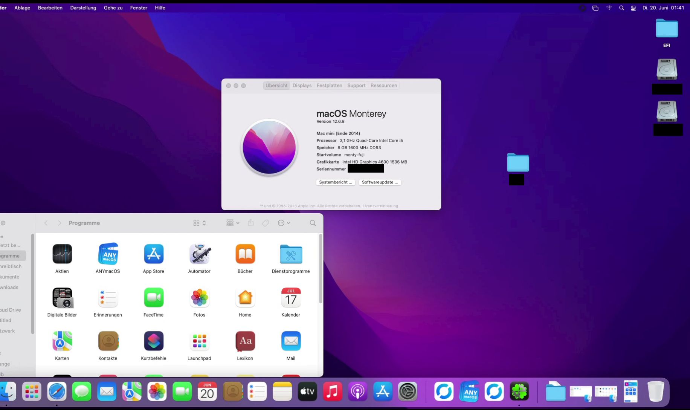
Task: Click the Spotlight search icon in menu bar
Action: point(621,8)
